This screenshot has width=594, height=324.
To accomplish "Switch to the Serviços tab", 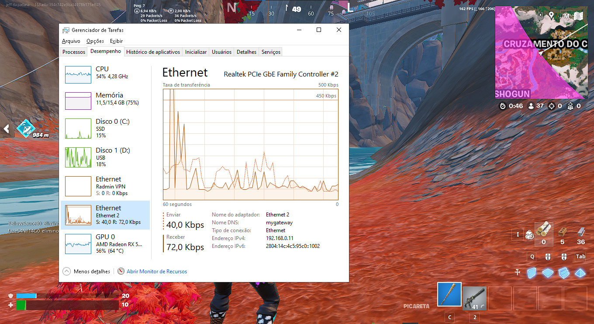I will coord(271,52).
